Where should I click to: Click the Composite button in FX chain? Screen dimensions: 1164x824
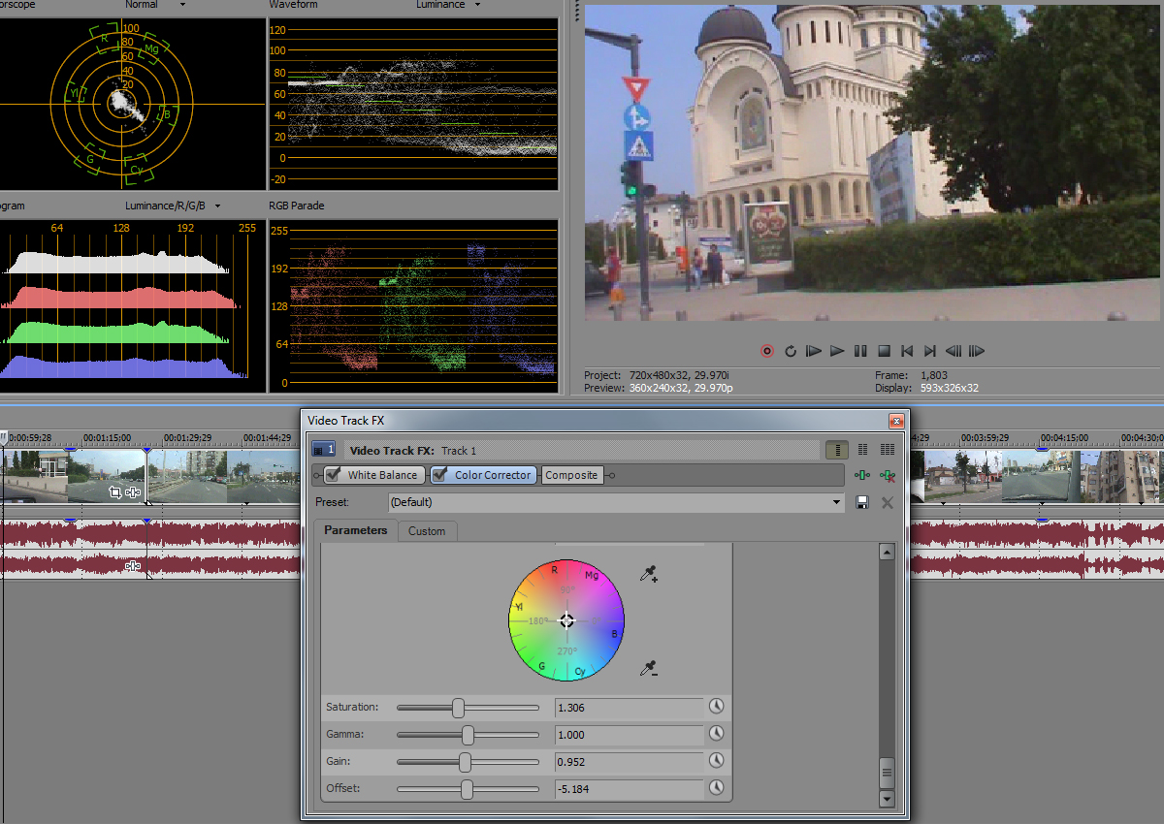pos(571,475)
